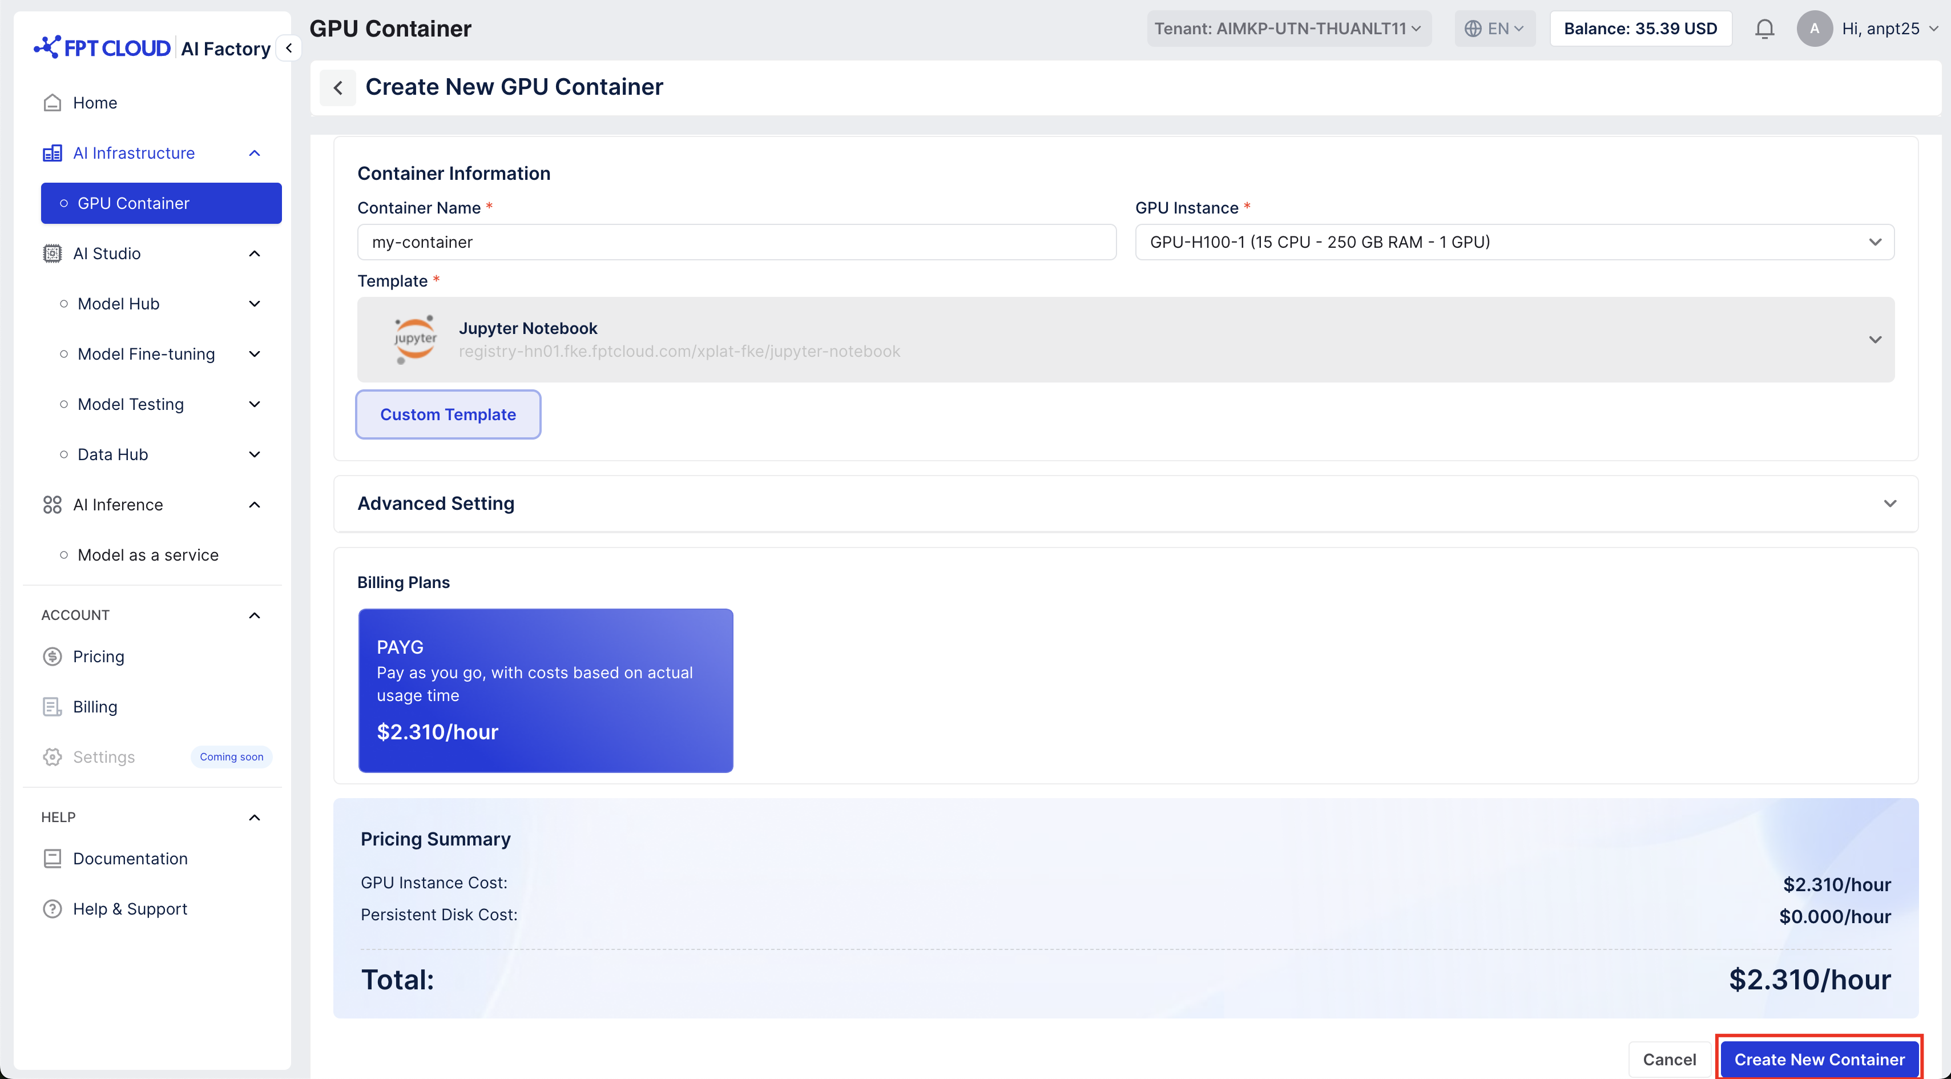
Task: Collapse the sidebar with the arrow button
Action: 289,48
